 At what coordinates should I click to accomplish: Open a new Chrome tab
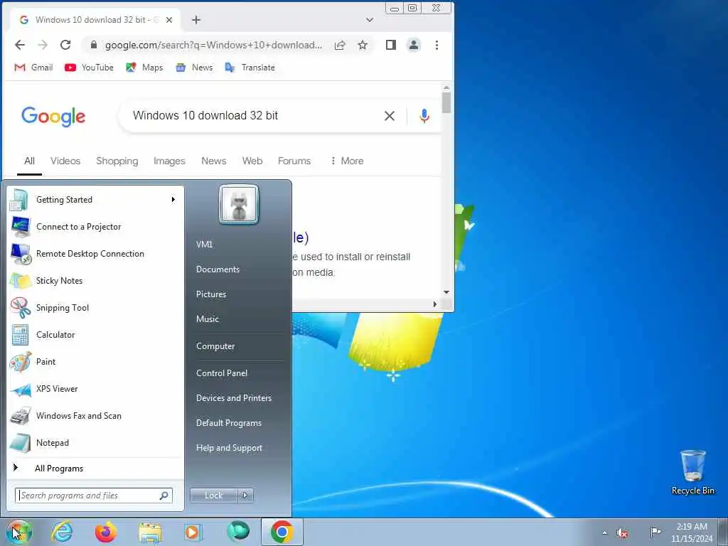[196, 20]
